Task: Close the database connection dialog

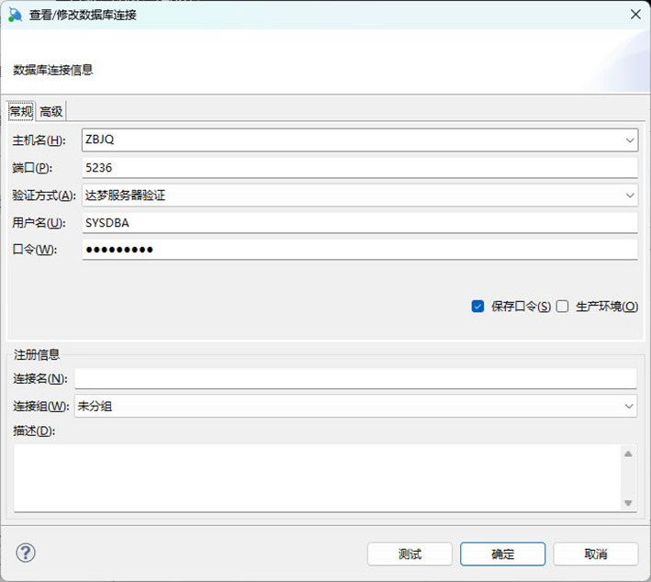Action: [x=635, y=15]
